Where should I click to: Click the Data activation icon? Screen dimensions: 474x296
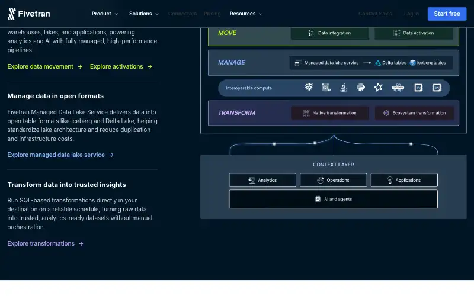tap(396, 33)
